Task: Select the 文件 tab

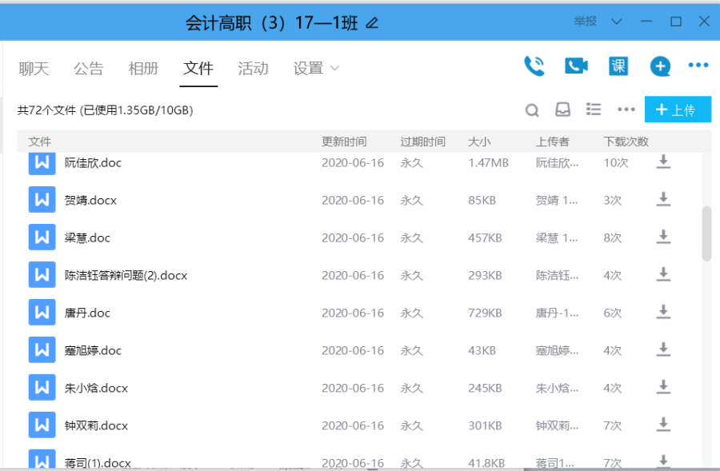Action: coord(198,69)
